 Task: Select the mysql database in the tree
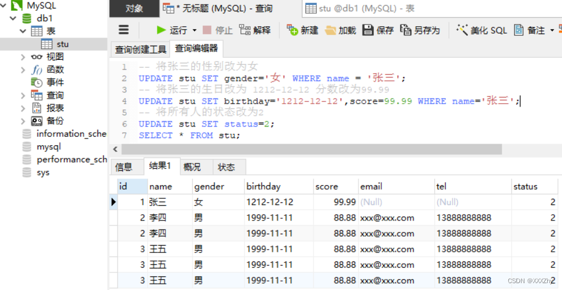pyautogui.click(x=49, y=146)
